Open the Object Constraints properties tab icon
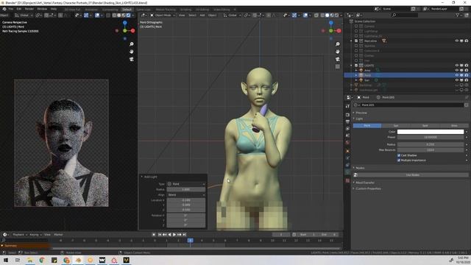Screen dimensions: 471x265 [347, 165]
